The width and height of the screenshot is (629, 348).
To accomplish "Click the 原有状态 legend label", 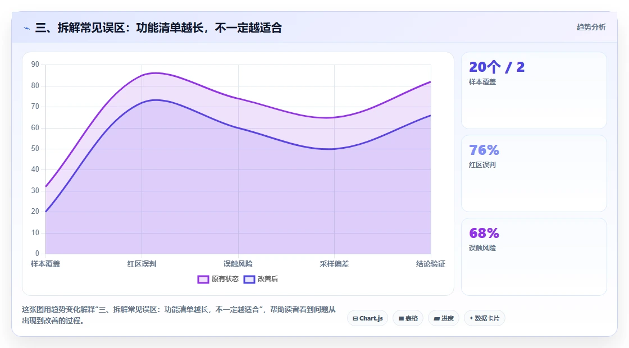I will point(225,279).
